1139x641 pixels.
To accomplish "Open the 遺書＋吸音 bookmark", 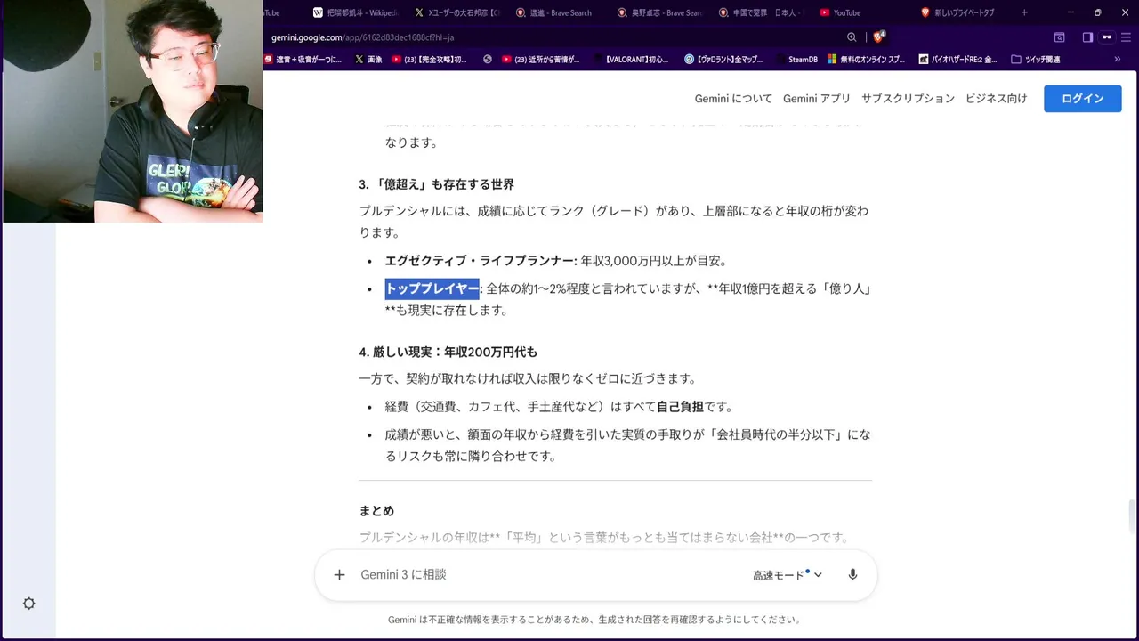I will 303,60.
